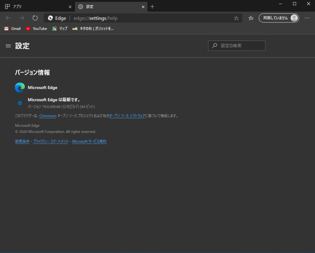Screen dimensions: 315x253
Task: Open the Microsoft サービス規約 link
Action: 89,141
